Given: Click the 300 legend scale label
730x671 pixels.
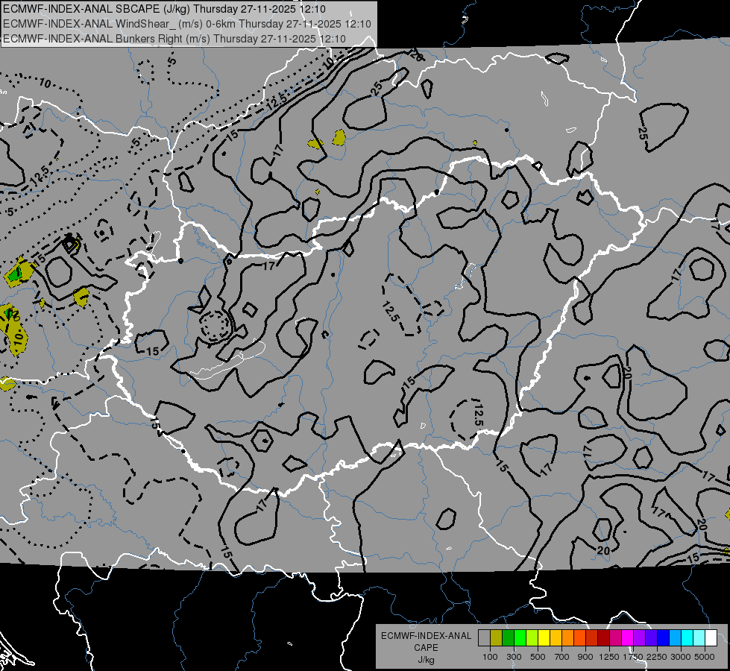Looking at the screenshot, I should tap(514, 657).
